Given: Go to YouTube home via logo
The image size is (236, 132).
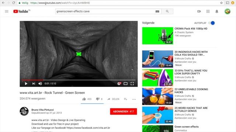Looking at the screenshot, I should click(x=21, y=11).
